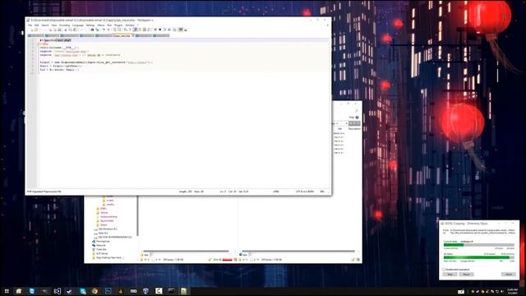Click the Copy icon in Notepad++ toolbar

click(x=70, y=30)
